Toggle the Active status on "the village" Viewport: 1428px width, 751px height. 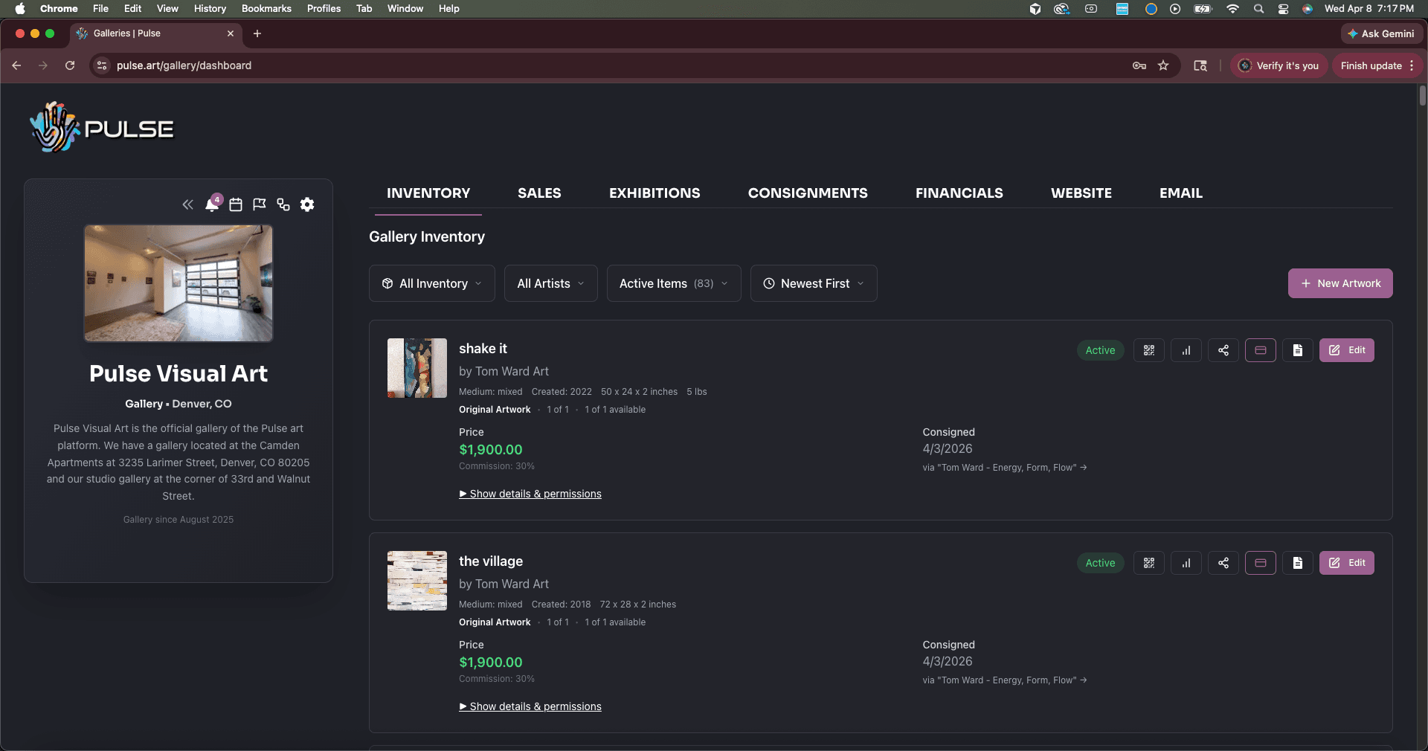(x=1100, y=563)
